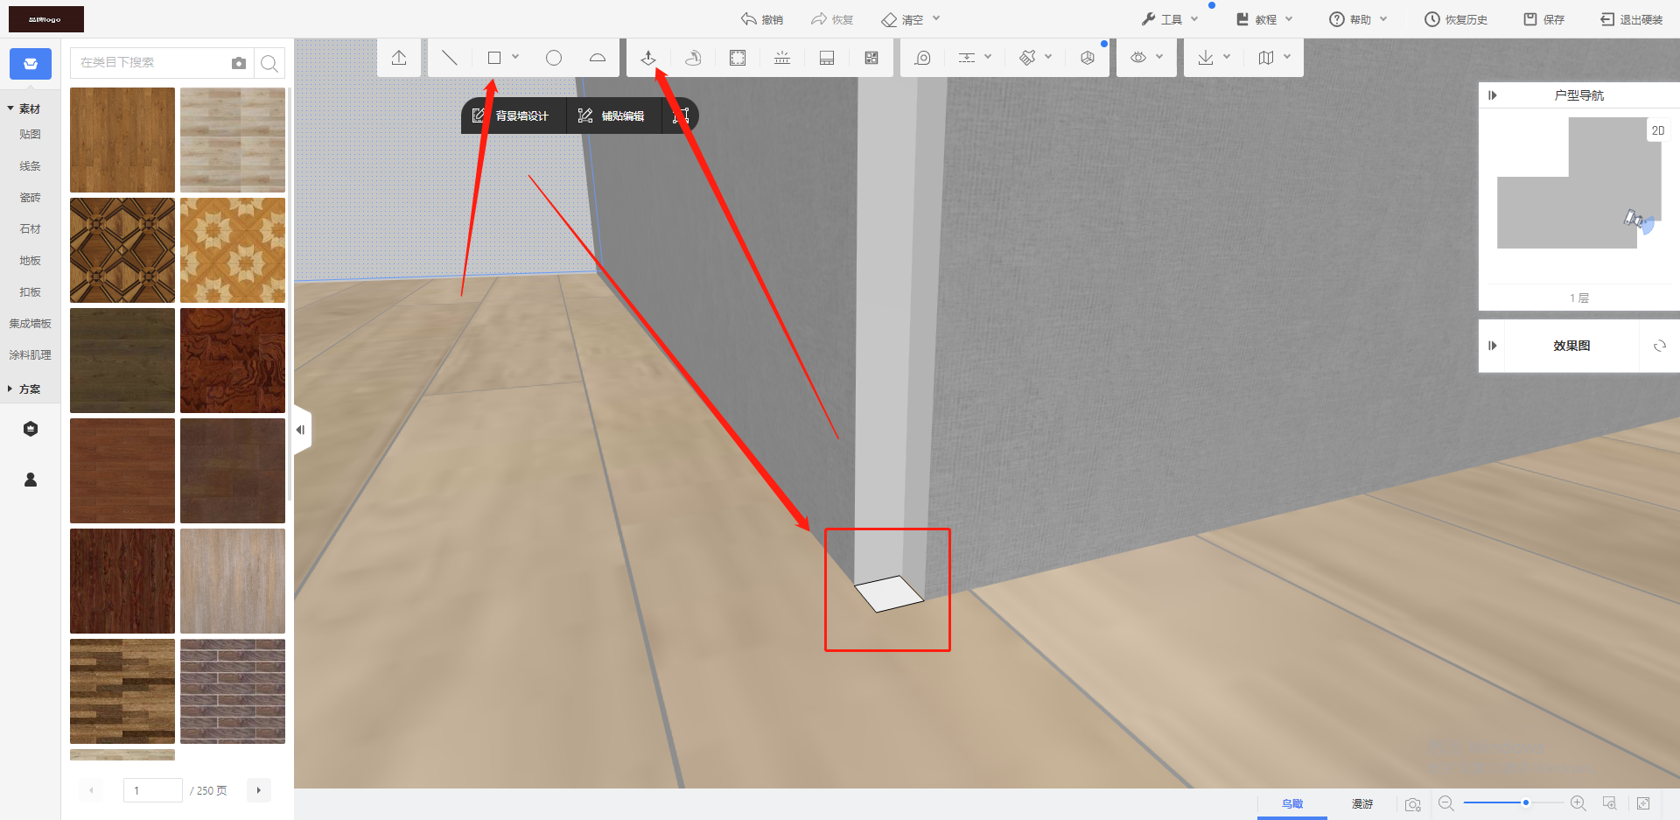Select 扣板 category
Screen dimensions: 1680x820
[x=31, y=291]
